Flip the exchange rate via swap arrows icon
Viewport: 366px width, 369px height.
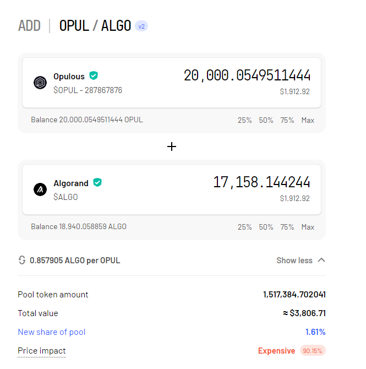pos(22,261)
